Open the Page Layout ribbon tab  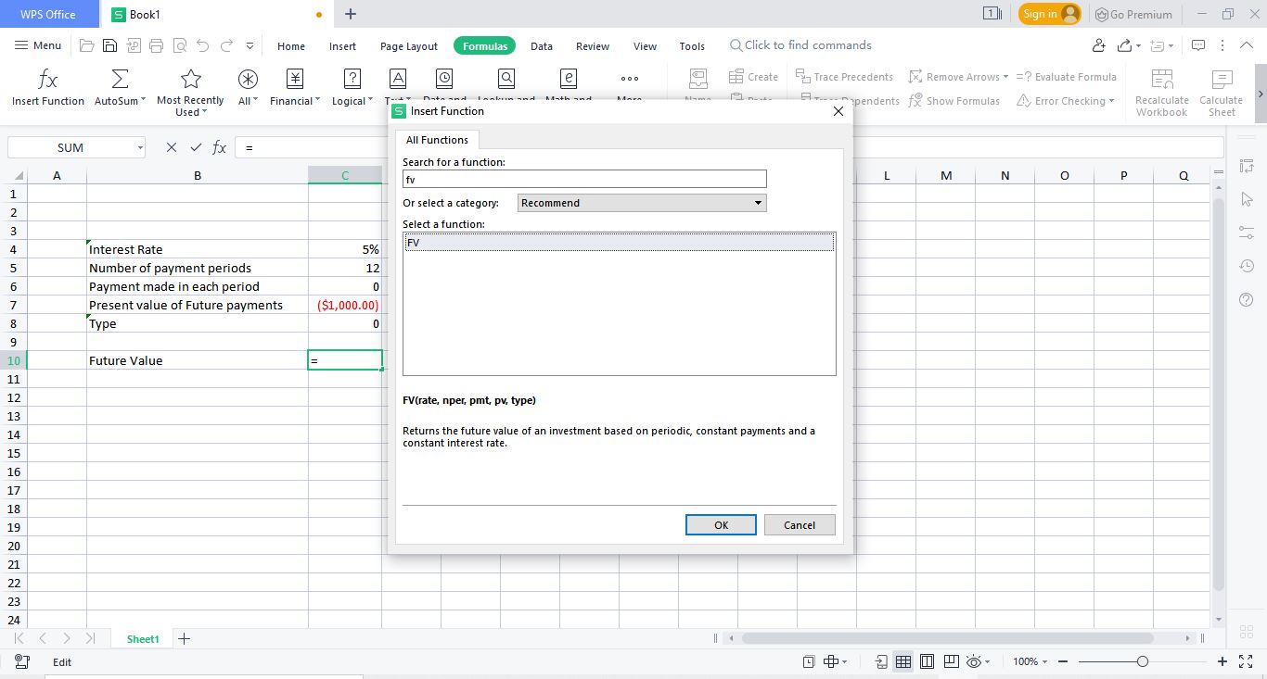click(409, 46)
